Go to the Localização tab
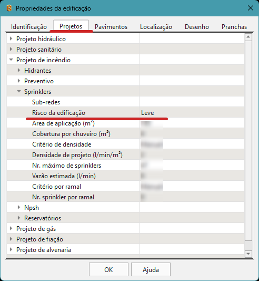 tap(156, 27)
